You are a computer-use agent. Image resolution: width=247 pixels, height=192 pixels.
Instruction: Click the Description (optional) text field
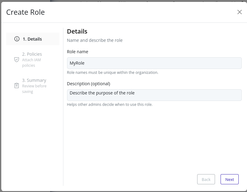pyautogui.click(x=154, y=95)
